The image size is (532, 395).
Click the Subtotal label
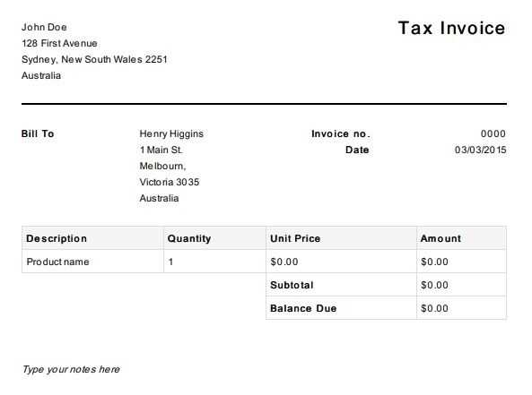[292, 285]
